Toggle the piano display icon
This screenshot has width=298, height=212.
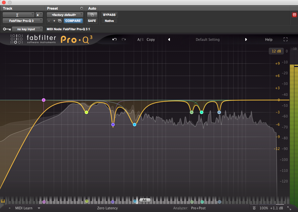click(x=3, y=201)
